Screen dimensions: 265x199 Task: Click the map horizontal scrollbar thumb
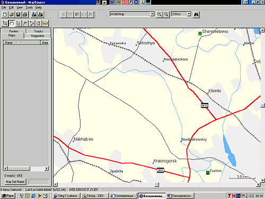coord(157,185)
